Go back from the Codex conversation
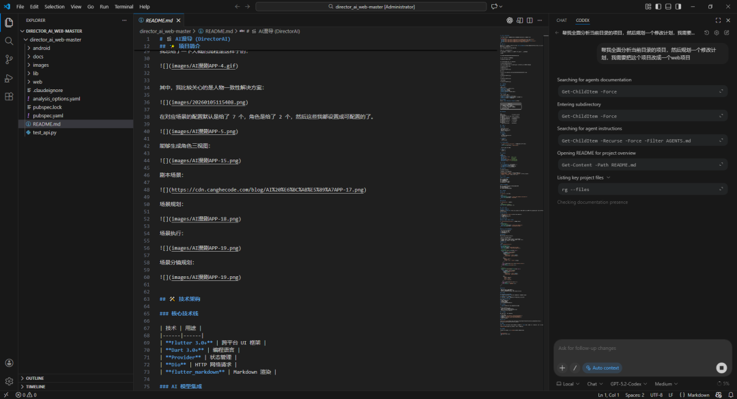This screenshot has width=737, height=399. pyautogui.click(x=557, y=33)
